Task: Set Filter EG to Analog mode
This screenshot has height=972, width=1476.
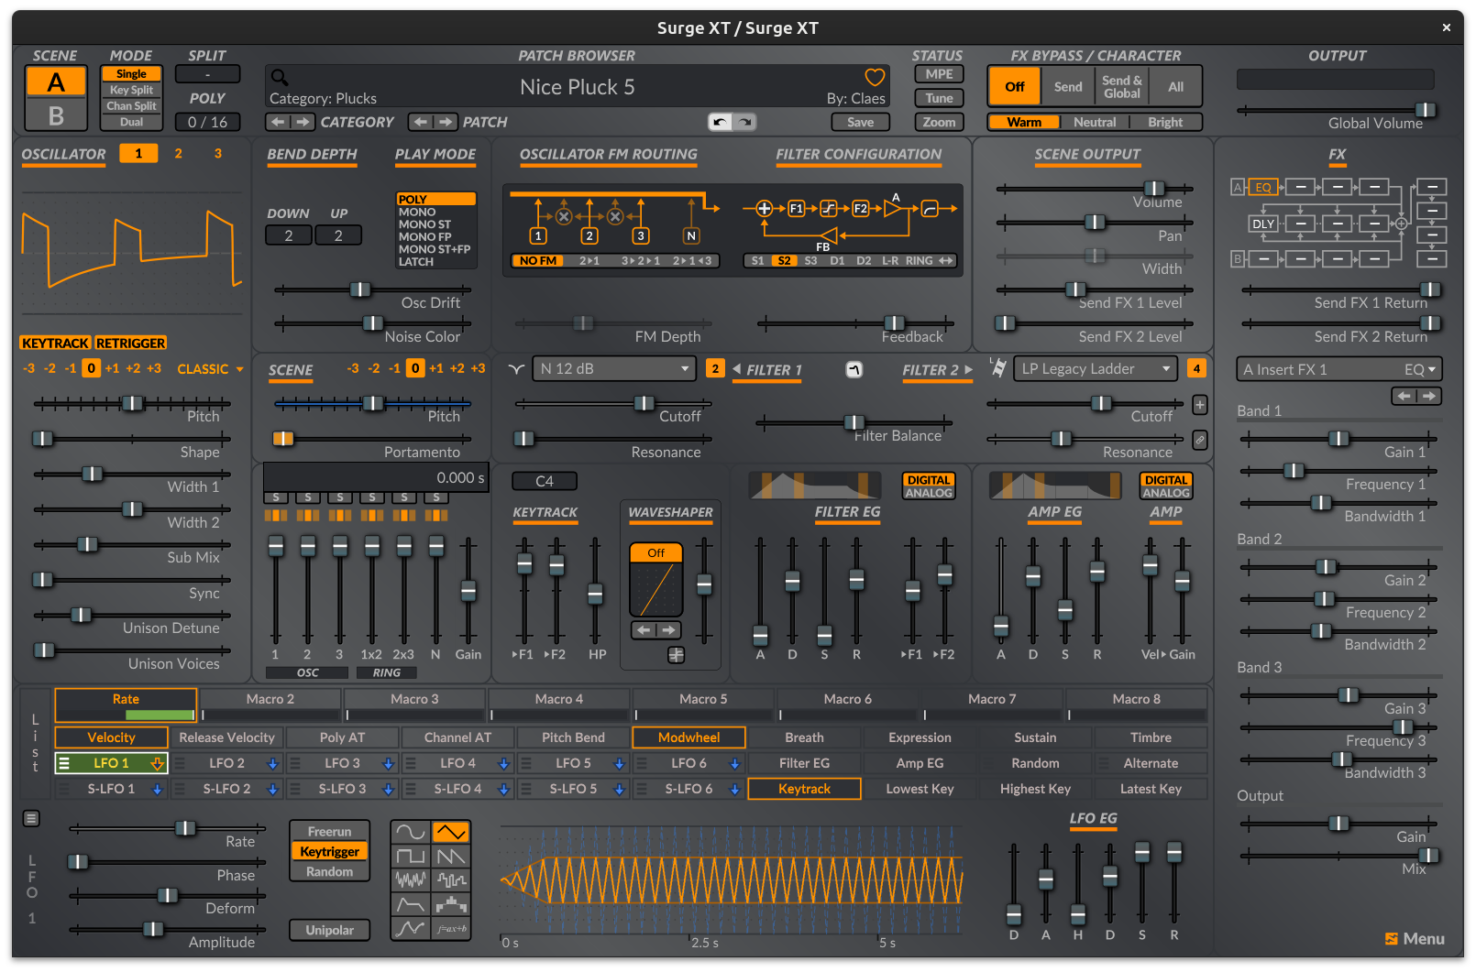Action: (x=929, y=493)
